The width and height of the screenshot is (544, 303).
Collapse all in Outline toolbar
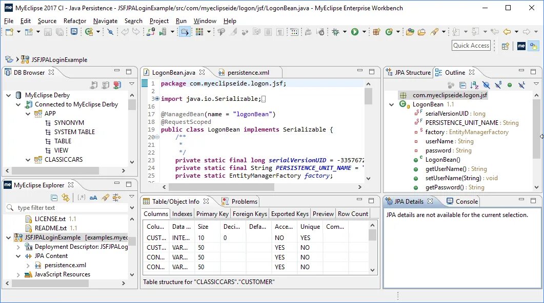(x=462, y=85)
